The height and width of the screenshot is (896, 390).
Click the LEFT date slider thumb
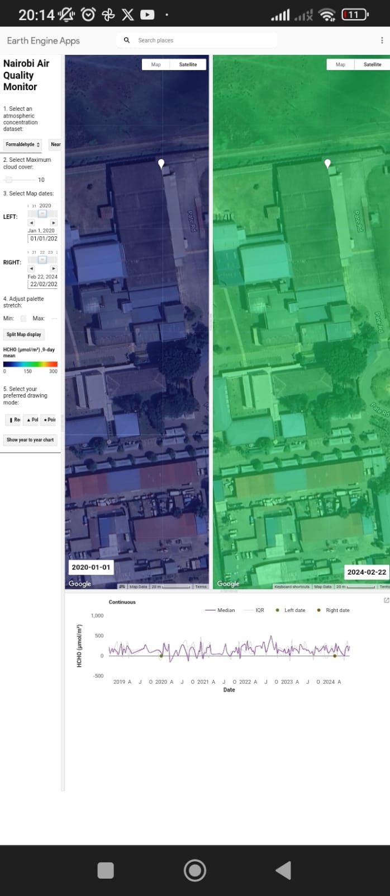click(x=42, y=213)
